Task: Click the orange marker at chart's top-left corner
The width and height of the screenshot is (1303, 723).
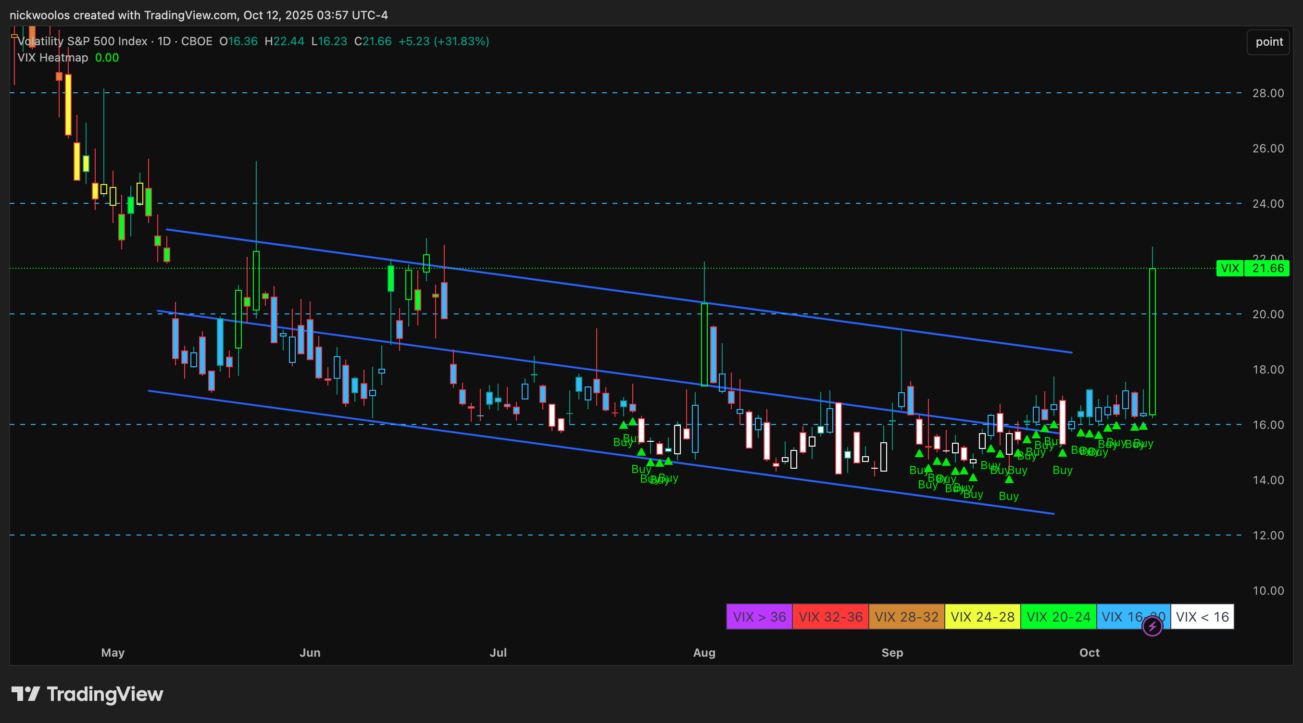Action: (15, 36)
